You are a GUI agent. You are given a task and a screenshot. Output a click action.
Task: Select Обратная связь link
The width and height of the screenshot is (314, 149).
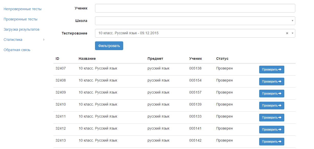[x=17, y=50]
